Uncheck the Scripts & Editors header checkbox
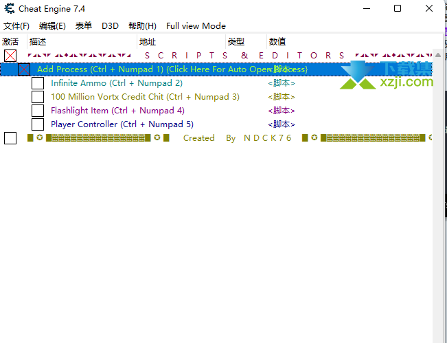Screen dimensions: 447x343 tap(10, 56)
